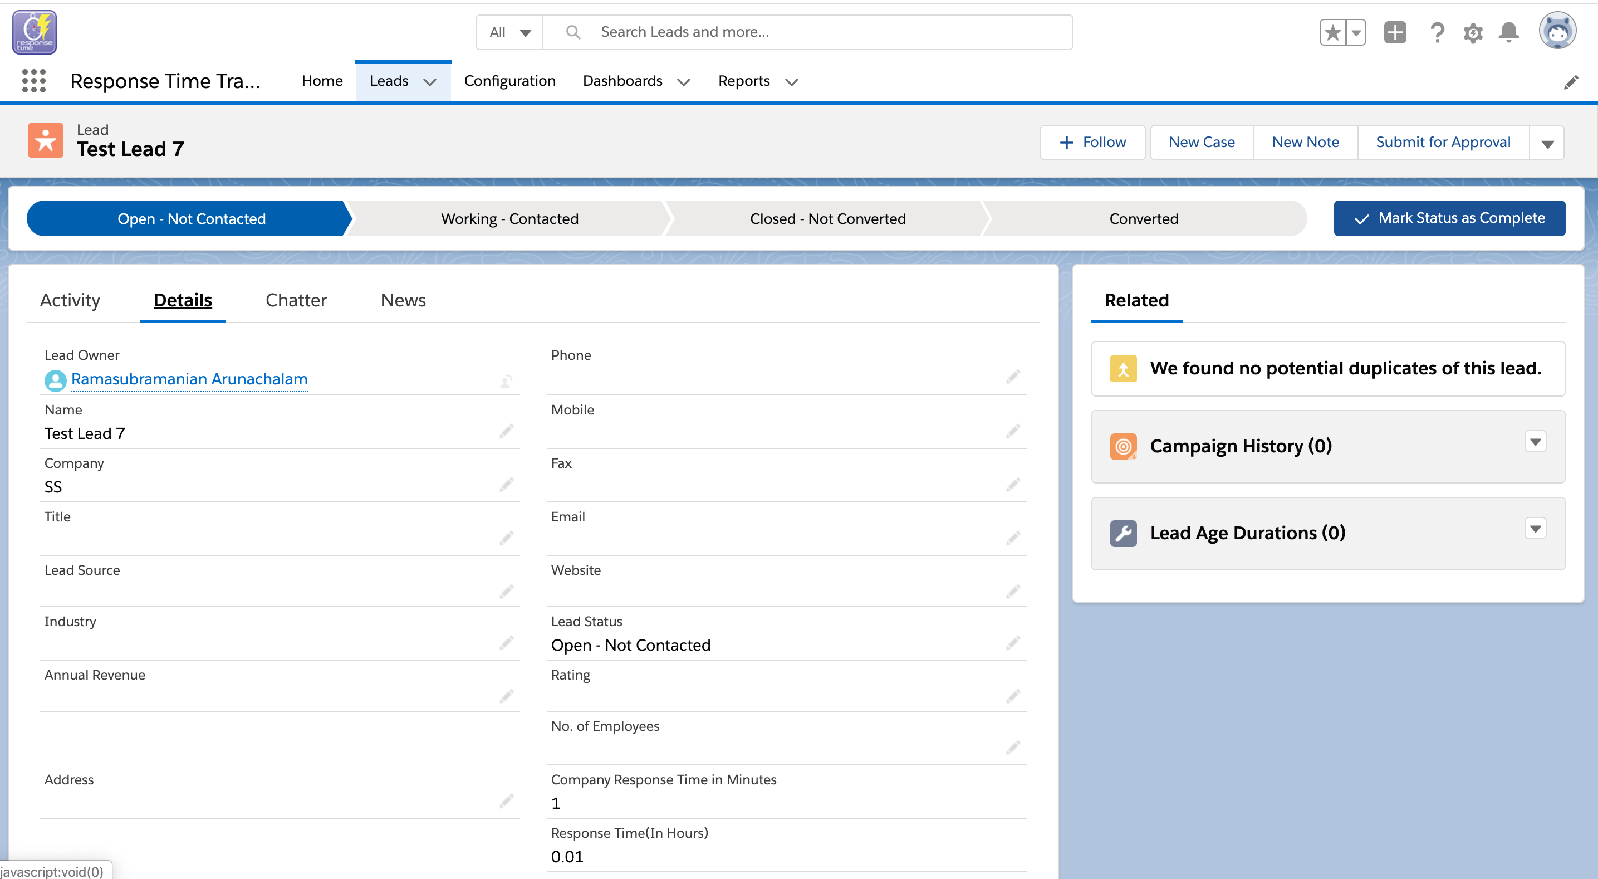Click the notifications bell icon
The width and height of the screenshot is (1598, 879).
coord(1508,32)
